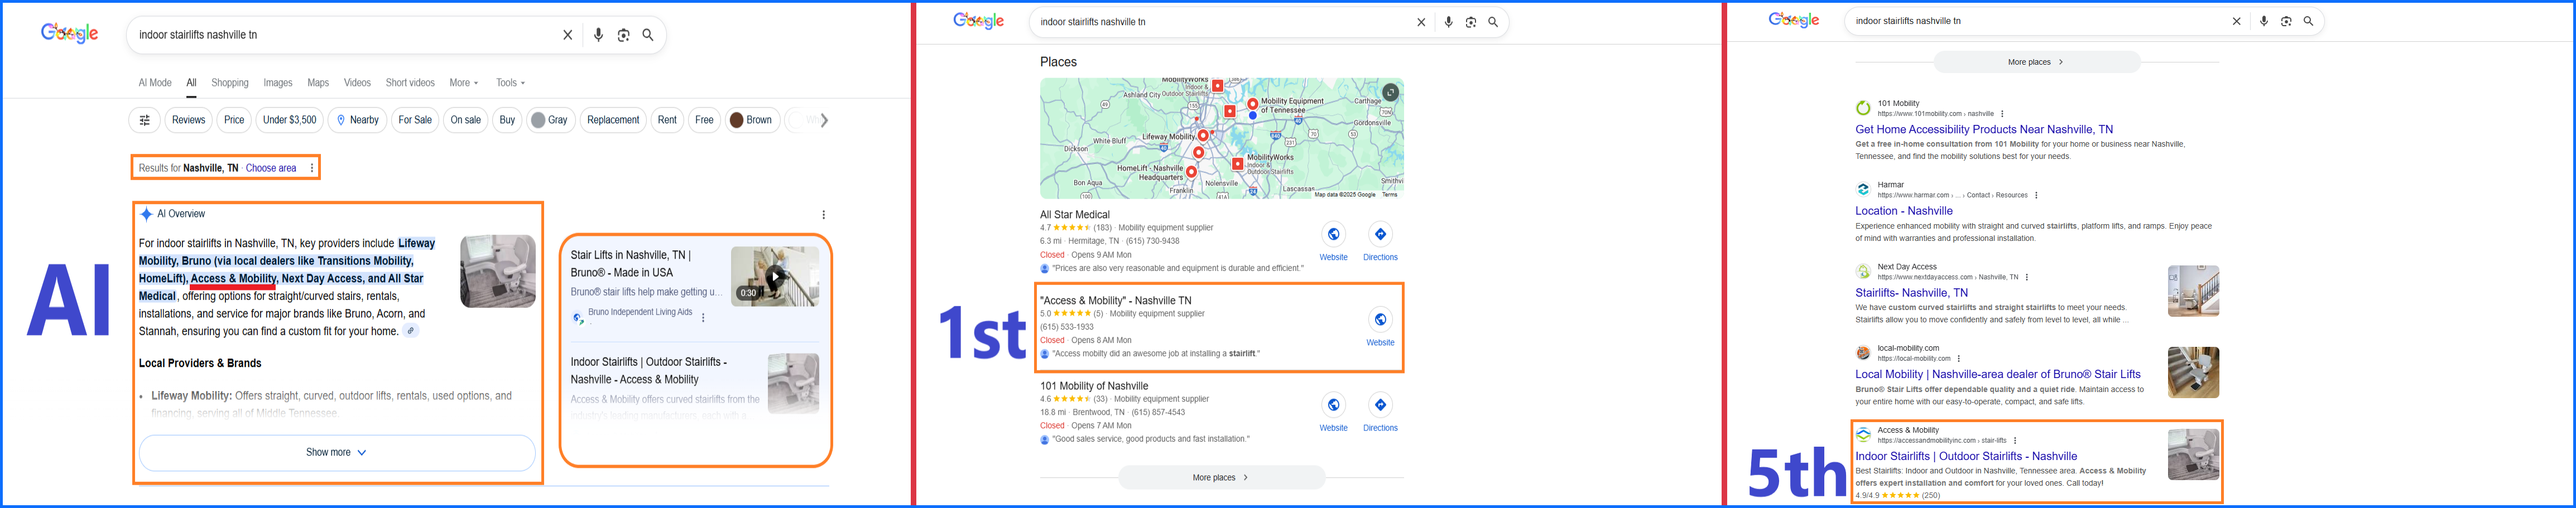Screen dimensions: 2576x508
Task: Click the Places map in the middle panel
Action: coord(1221,138)
